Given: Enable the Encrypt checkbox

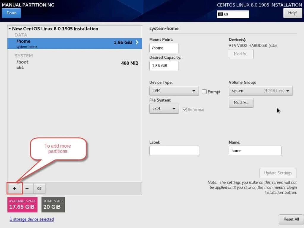Looking at the screenshot, I should [204, 92].
